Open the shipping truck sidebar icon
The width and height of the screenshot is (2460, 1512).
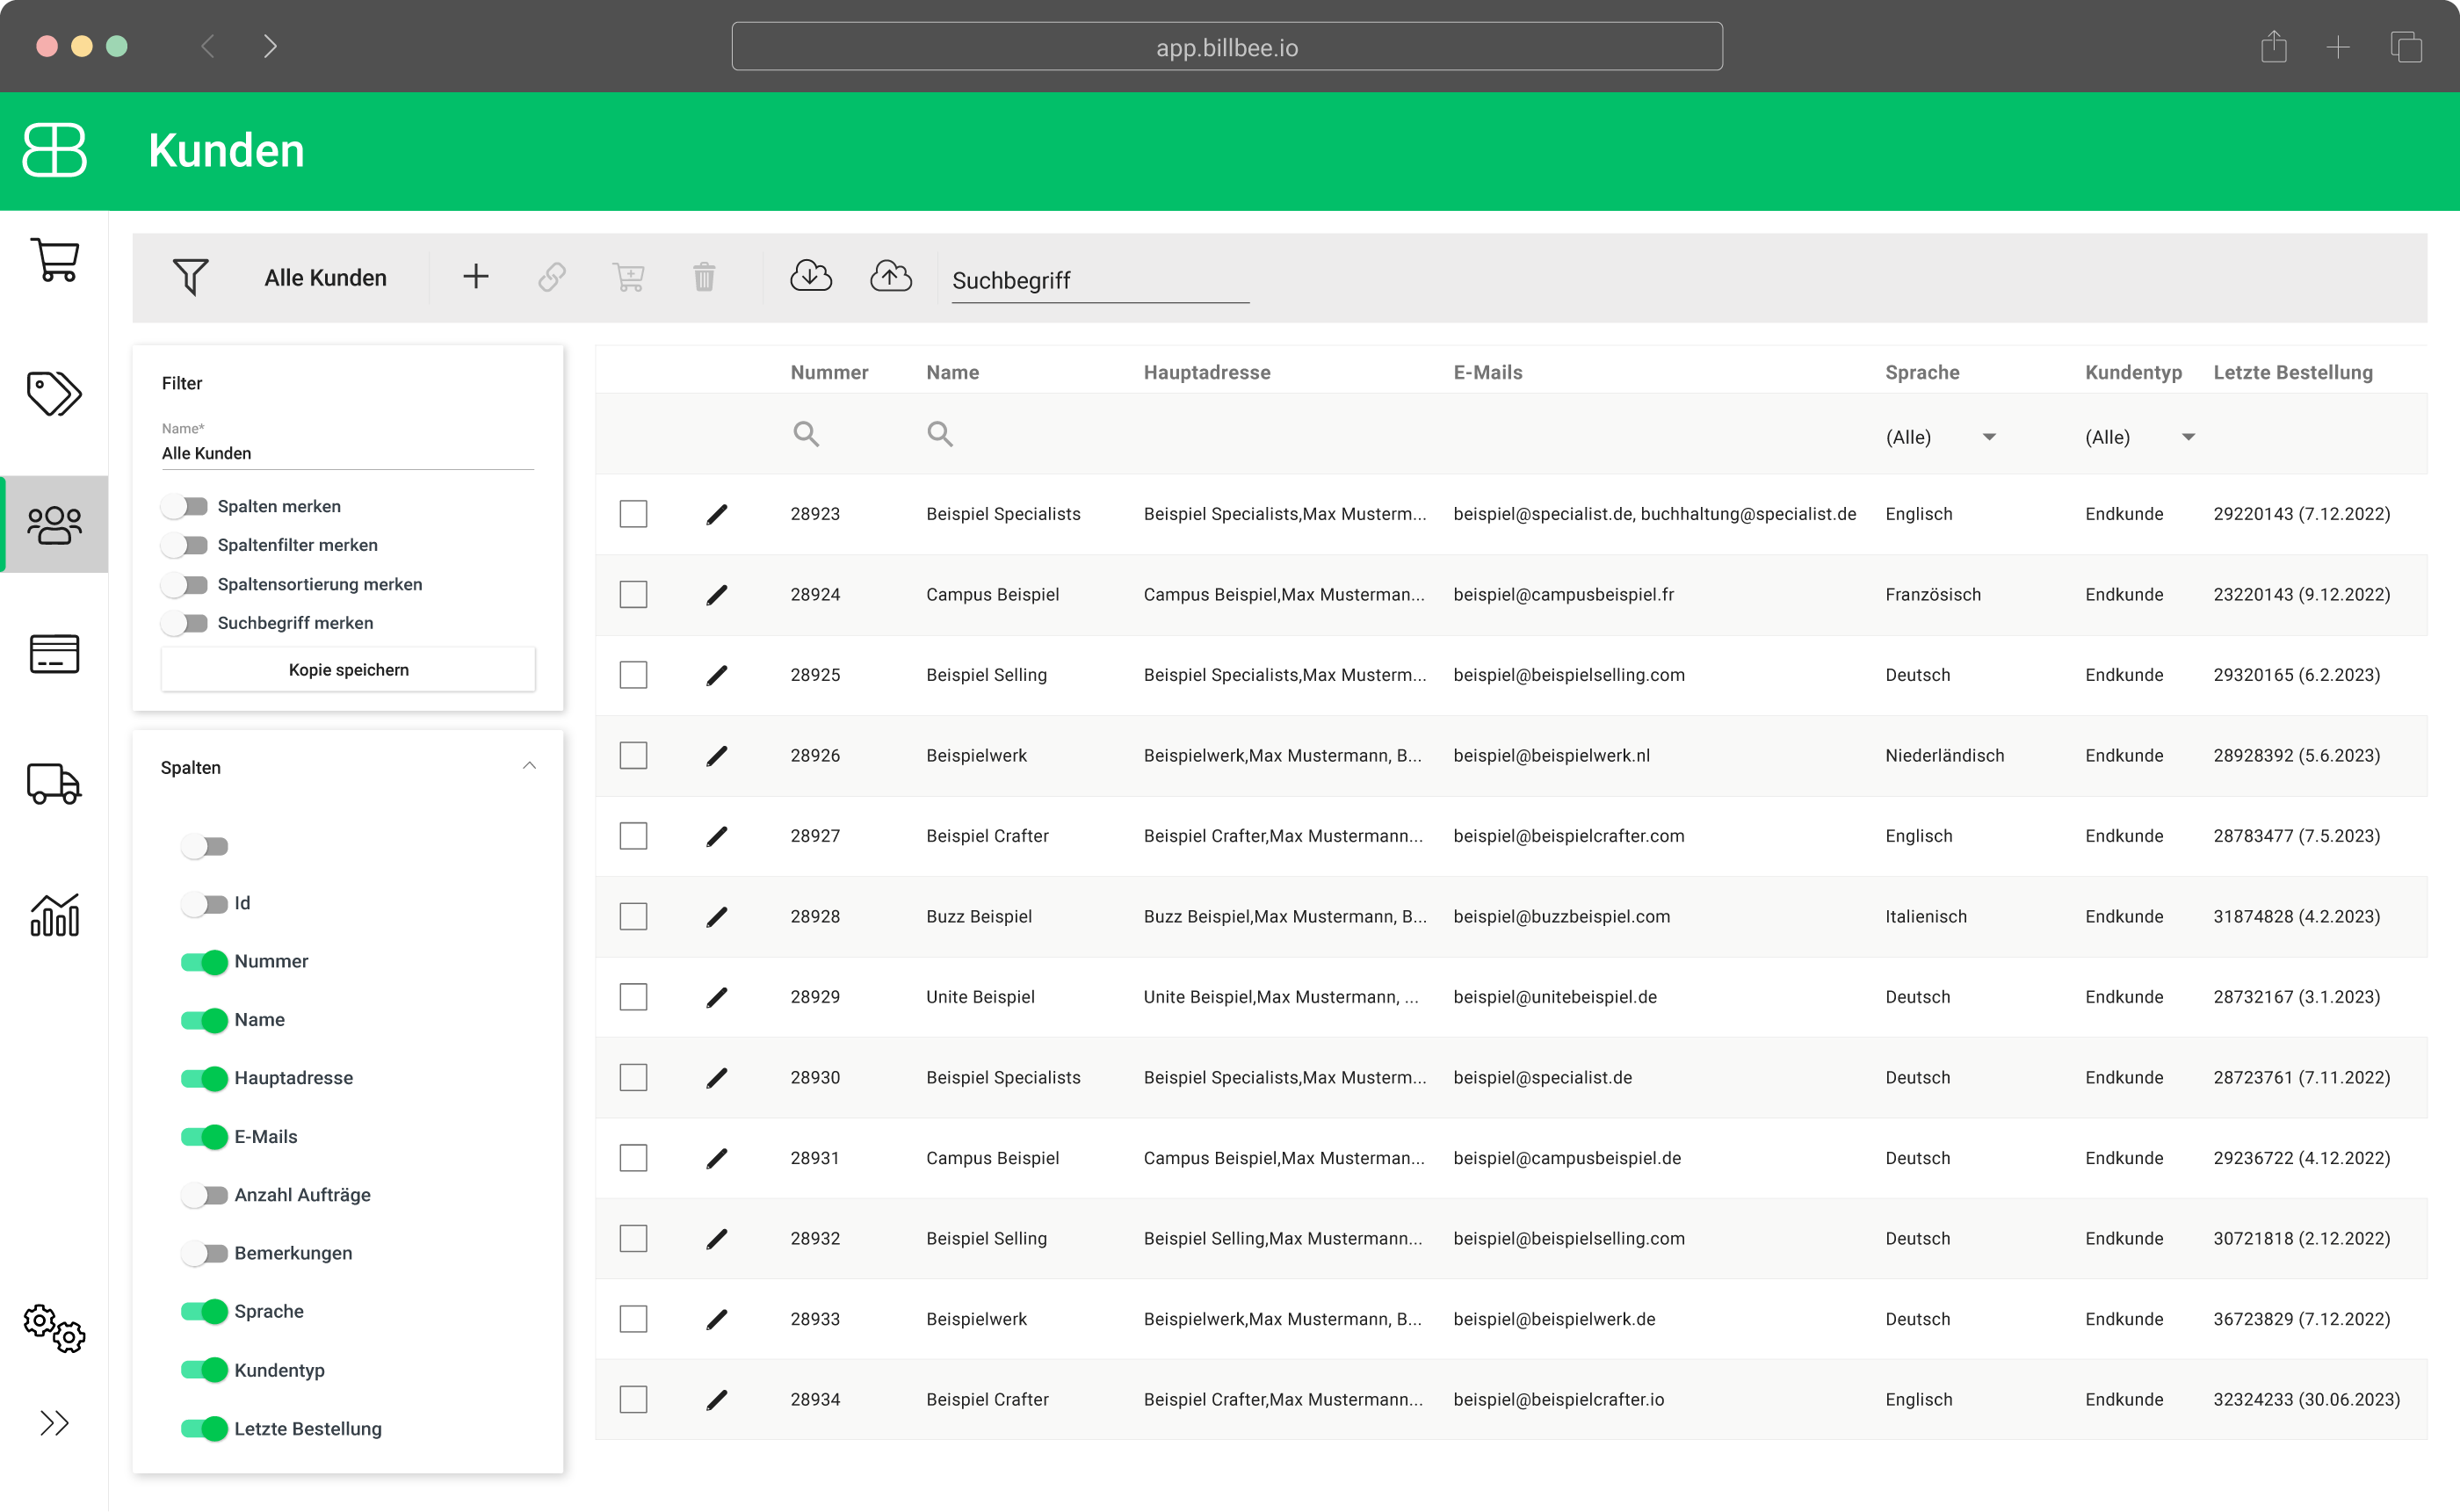(54, 784)
